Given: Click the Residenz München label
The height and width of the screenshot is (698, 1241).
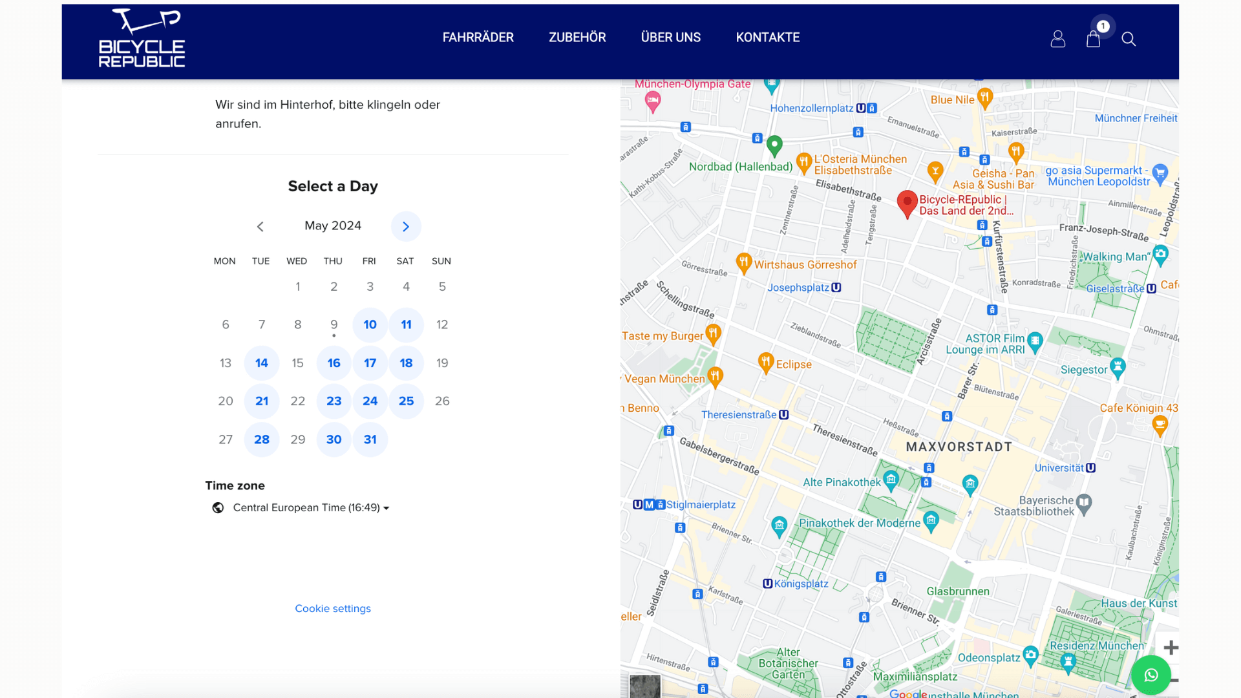Looking at the screenshot, I should point(1097,646).
